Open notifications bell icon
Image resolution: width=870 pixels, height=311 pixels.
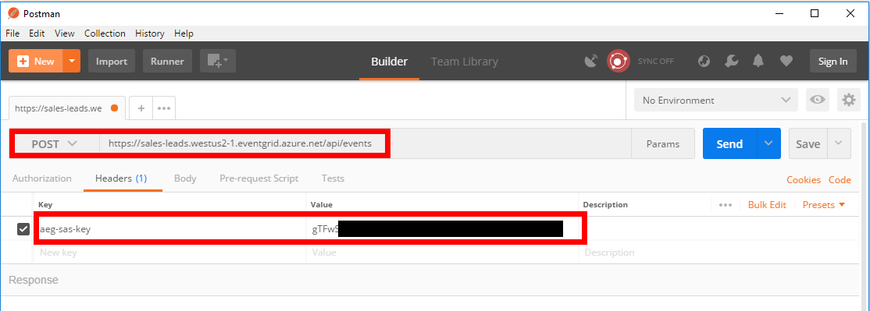click(758, 61)
